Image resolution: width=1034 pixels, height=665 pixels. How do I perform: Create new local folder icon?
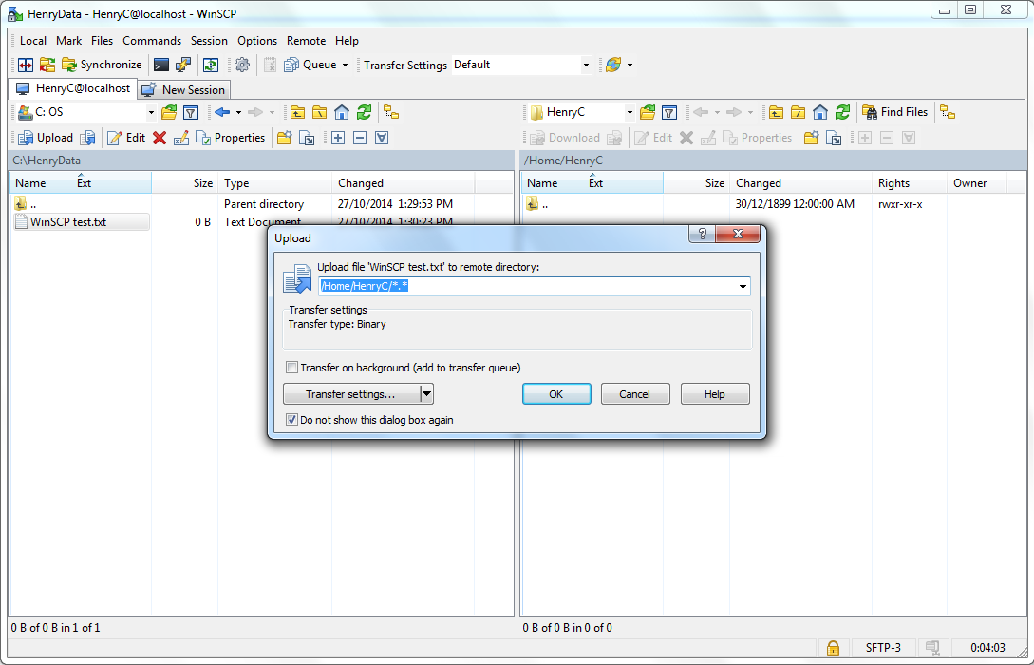284,138
